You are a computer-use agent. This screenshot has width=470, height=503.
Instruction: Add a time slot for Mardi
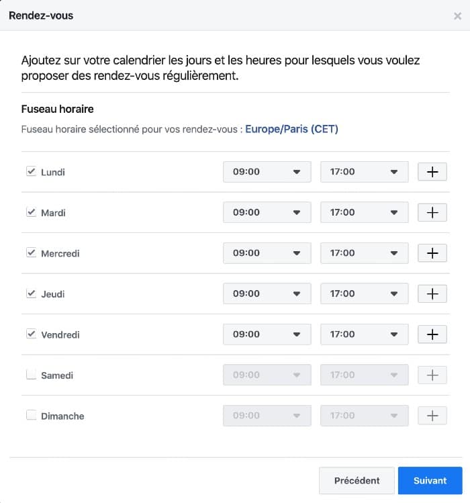click(432, 212)
